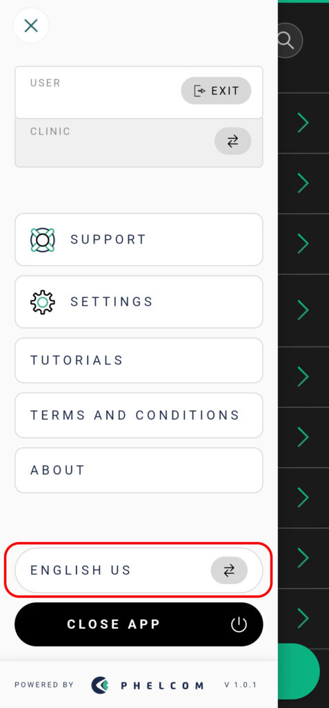Tap the search magnifier icon
The height and width of the screenshot is (708, 329).
coord(287,41)
